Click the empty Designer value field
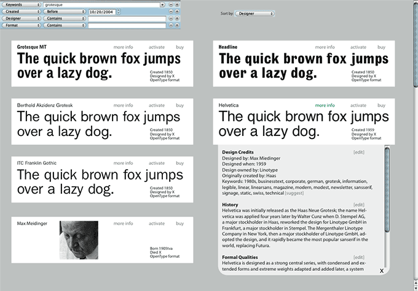Image resolution: width=418 pixels, height=291 pixels. pos(127,18)
